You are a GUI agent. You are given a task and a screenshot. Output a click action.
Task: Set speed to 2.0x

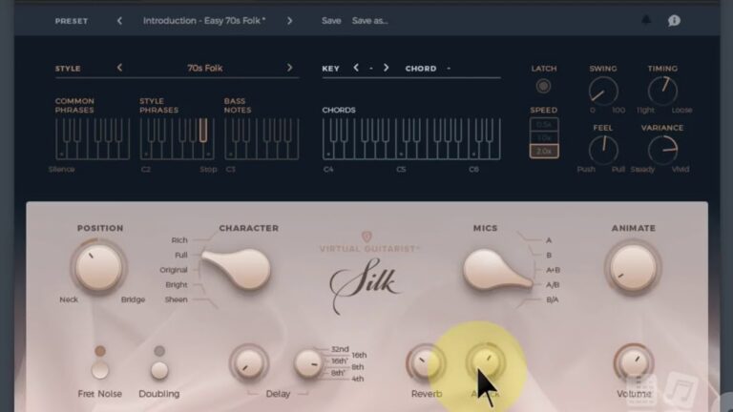coord(544,151)
